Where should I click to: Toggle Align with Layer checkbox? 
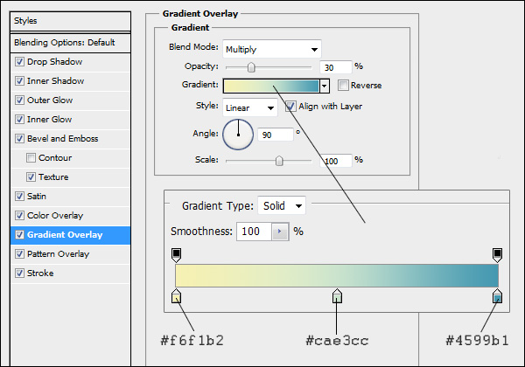point(292,107)
